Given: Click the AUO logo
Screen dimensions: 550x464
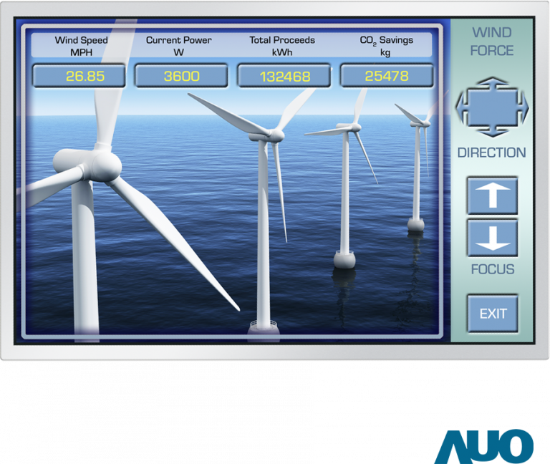Looking at the screenshot, I should click(x=485, y=446).
